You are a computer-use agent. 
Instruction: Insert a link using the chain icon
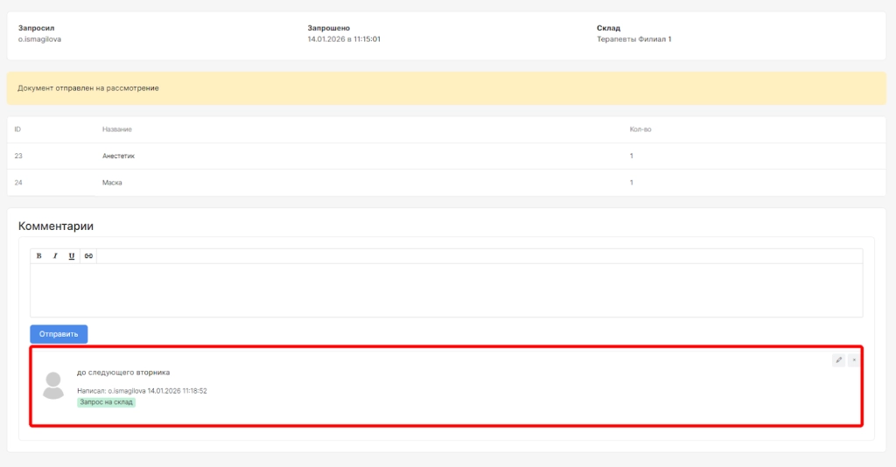point(88,256)
